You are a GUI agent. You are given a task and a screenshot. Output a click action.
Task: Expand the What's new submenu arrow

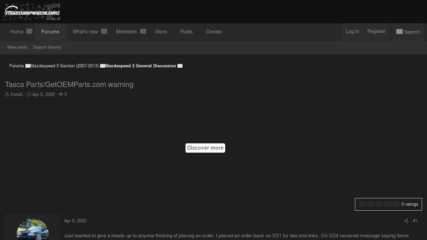(x=104, y=31)
